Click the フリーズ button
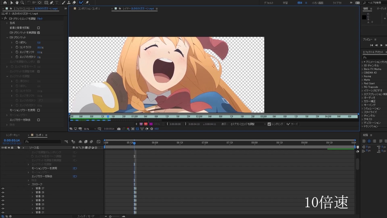Viewport: 387px width, 218px height. (292, 124)
